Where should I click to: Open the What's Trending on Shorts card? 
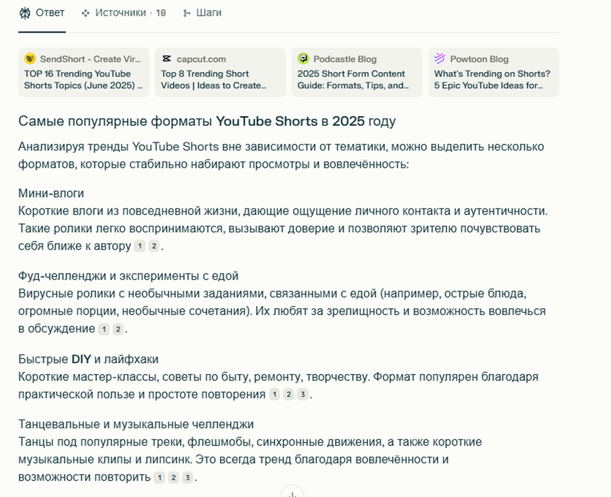494,73
